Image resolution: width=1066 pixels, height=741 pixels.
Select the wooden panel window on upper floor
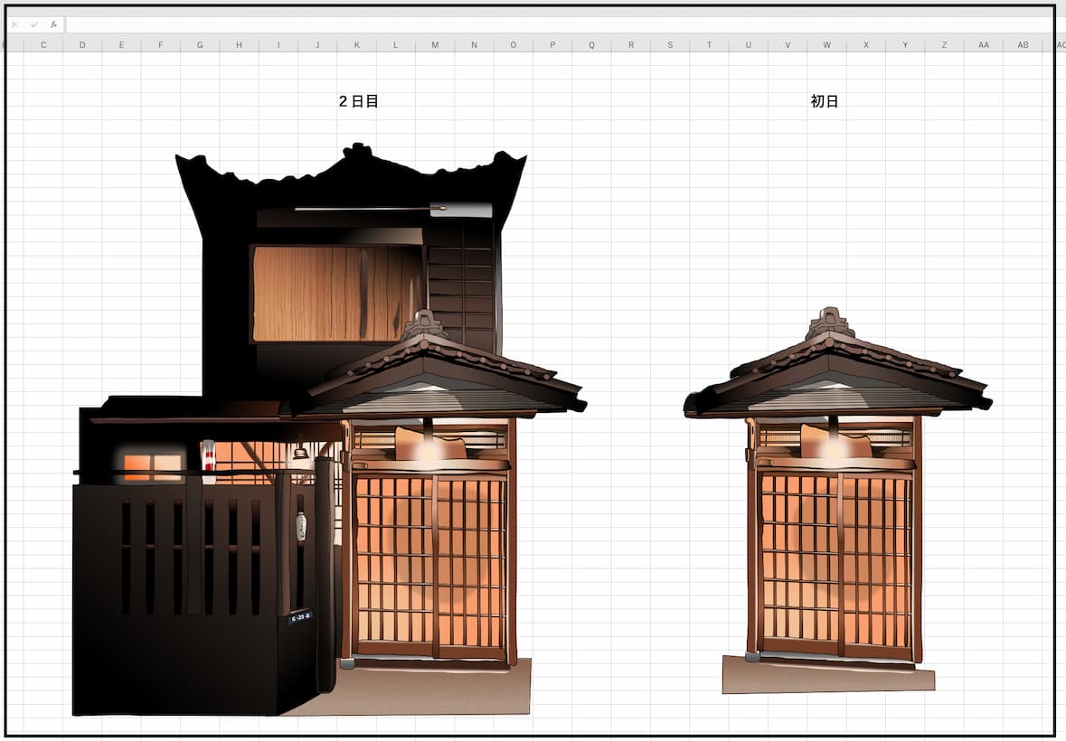(x=336, y=293)
